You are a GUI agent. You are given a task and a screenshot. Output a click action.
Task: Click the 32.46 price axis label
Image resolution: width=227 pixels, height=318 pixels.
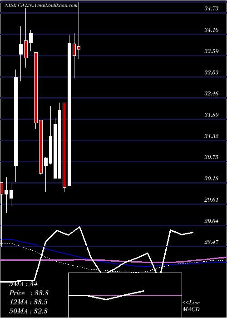(212, 94)
